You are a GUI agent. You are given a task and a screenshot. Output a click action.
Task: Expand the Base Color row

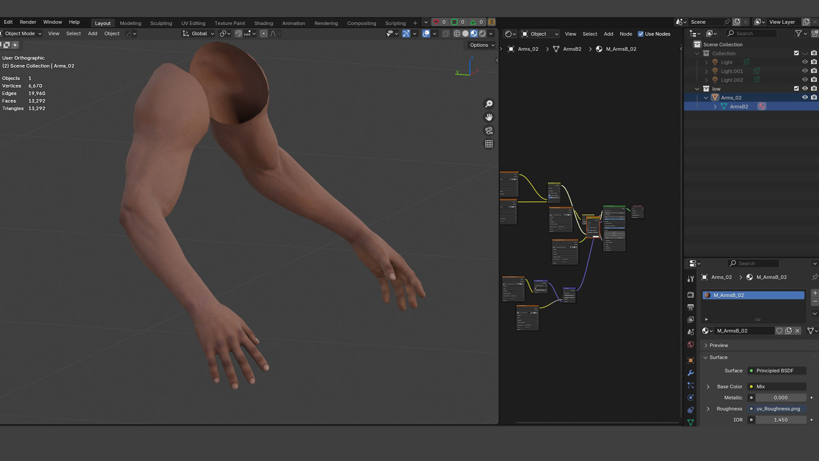(x=708, y=386)
